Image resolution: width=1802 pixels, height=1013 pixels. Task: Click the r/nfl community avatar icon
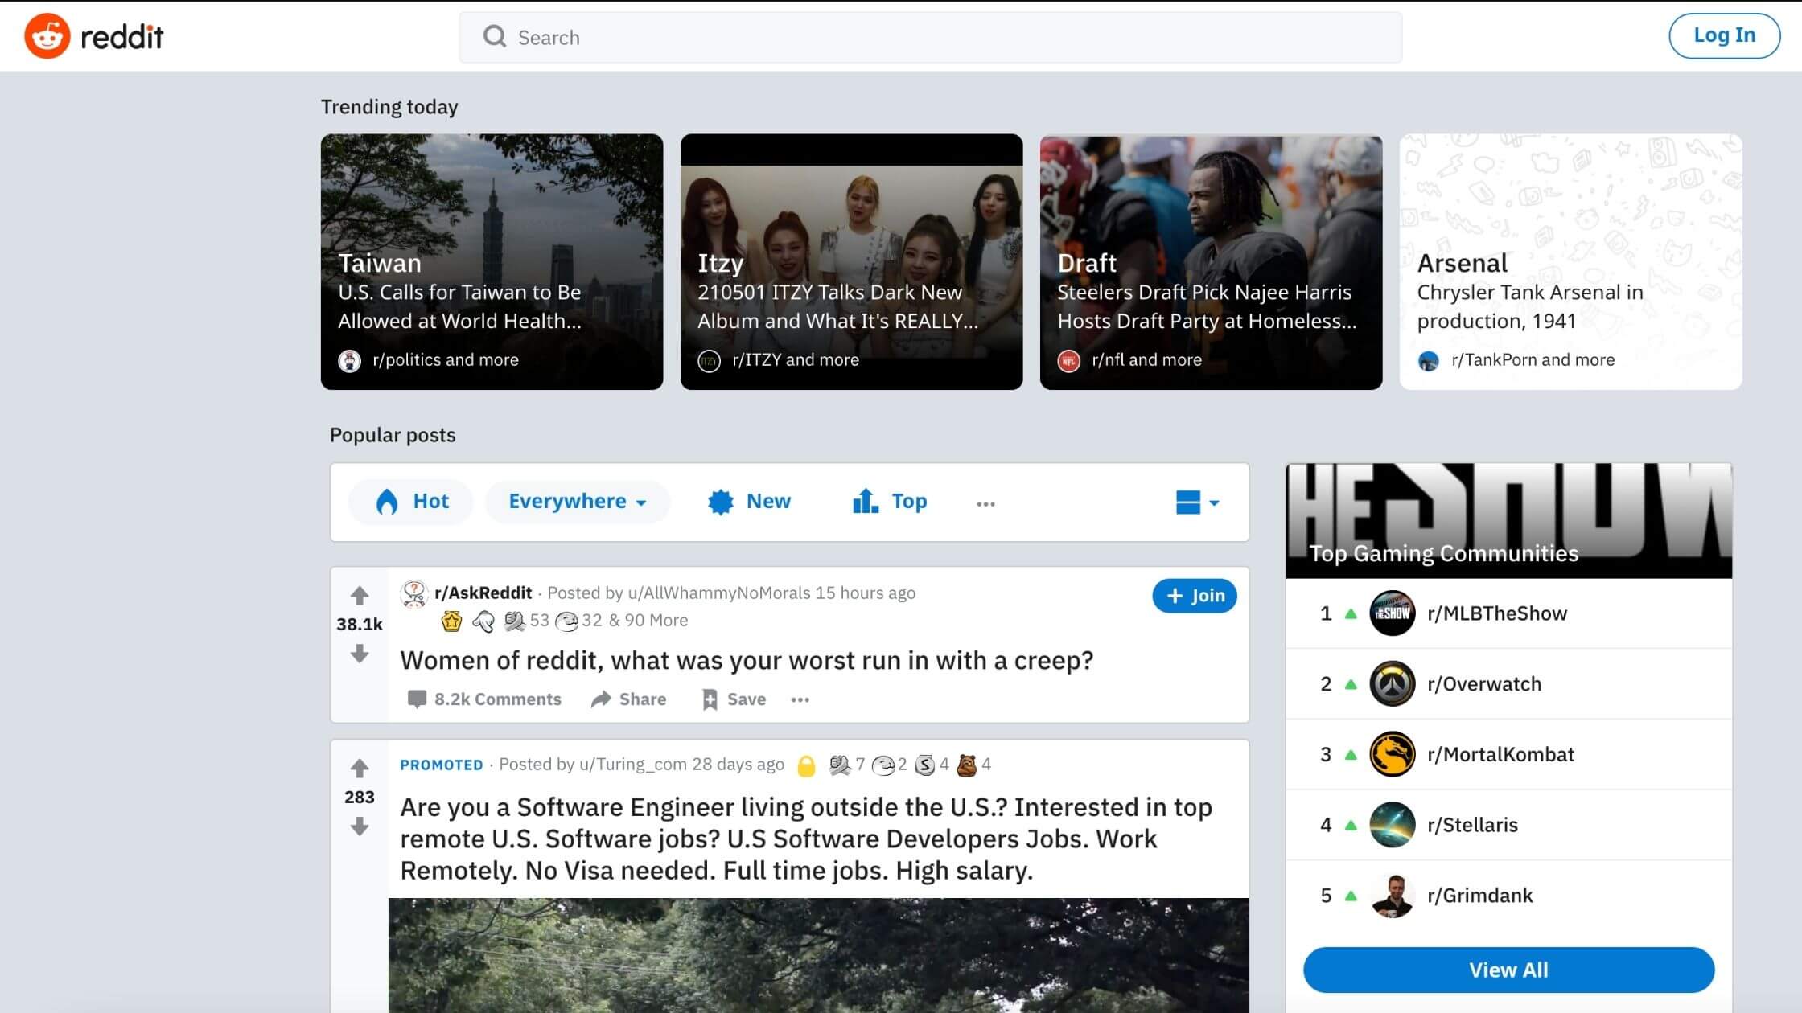1068,360
